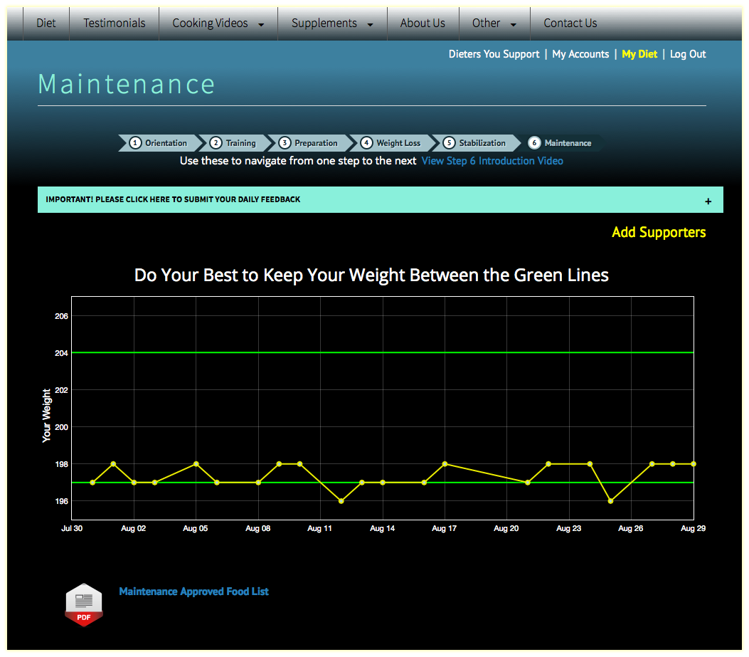Navigate to About Us
Viewport: 749px width, 657px height.
point(423,23)
